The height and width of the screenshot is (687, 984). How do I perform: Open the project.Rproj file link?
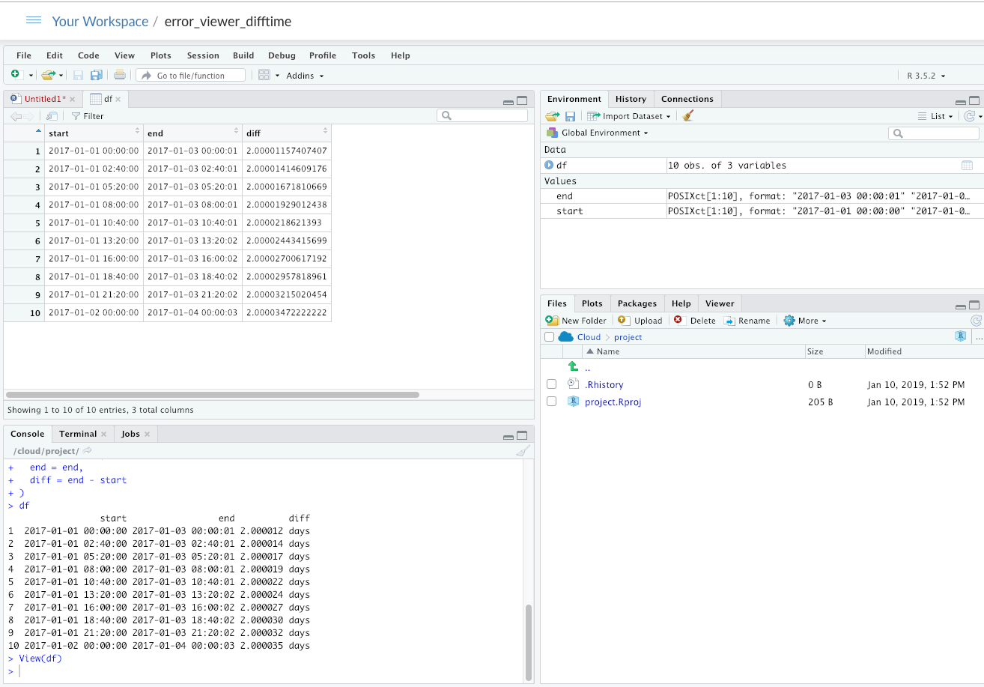614,402
